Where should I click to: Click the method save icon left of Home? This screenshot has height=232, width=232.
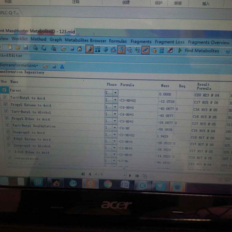[x=71, y=48]
